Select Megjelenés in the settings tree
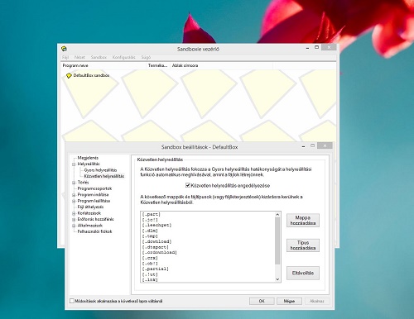Viewport: 414px width, 319px height. tap(88, 158)
